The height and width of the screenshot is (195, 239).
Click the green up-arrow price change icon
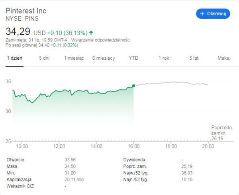coord(91,33)
